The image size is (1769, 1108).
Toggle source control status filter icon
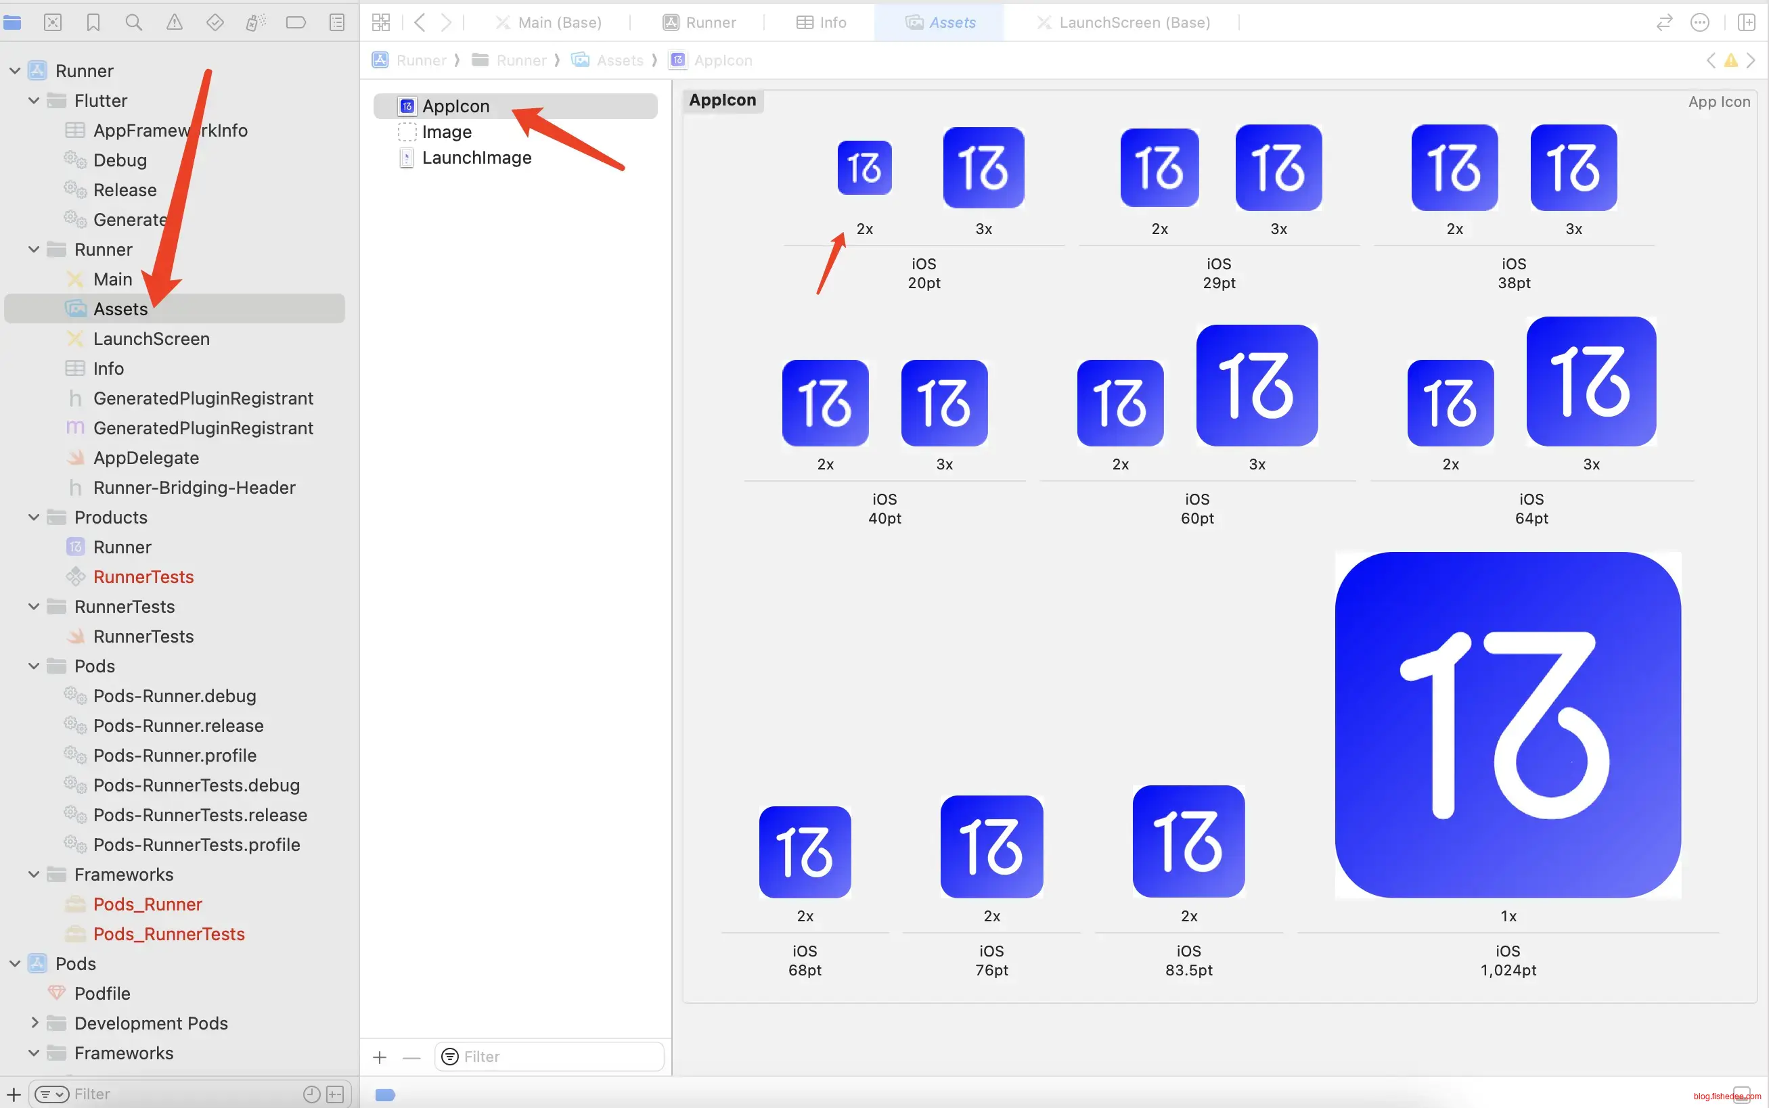coord(335,1094)
